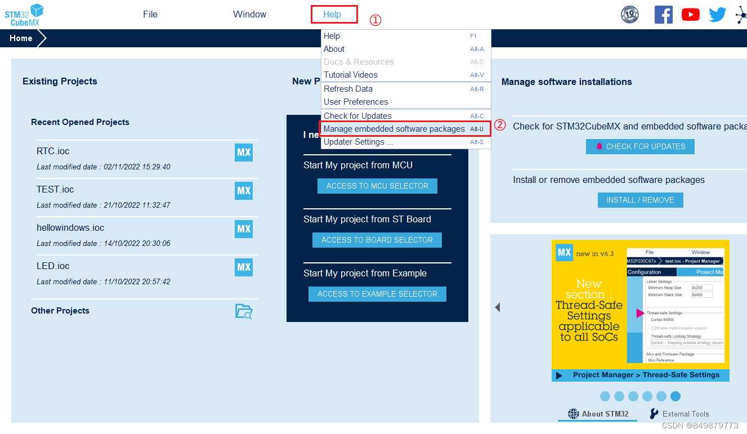Open Updater Settings menu item
Image resolution: width=747 pixels, height=434 pixels.
pyautogui.click(x=406, y=142)
